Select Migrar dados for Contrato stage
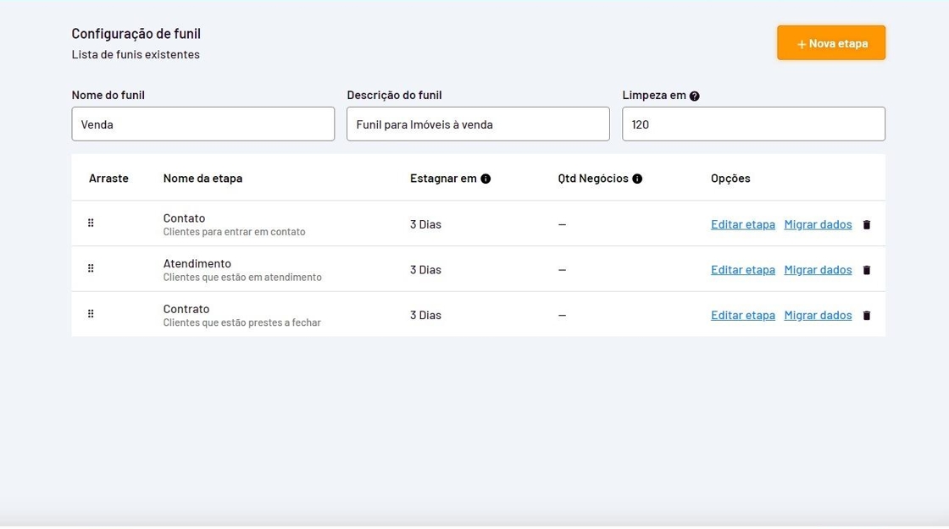 pos(818,315)
